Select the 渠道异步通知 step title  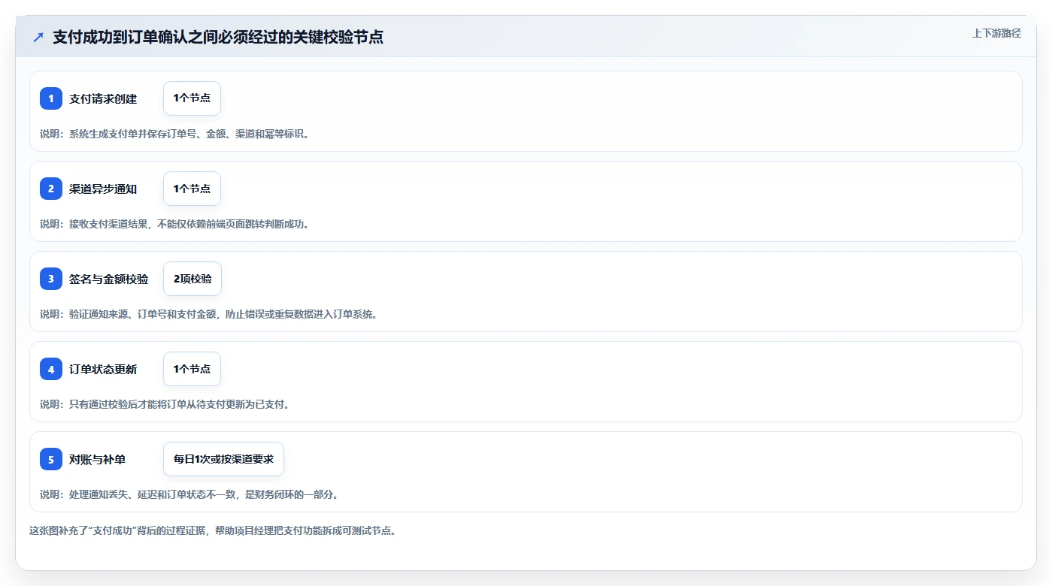point(103,189)
